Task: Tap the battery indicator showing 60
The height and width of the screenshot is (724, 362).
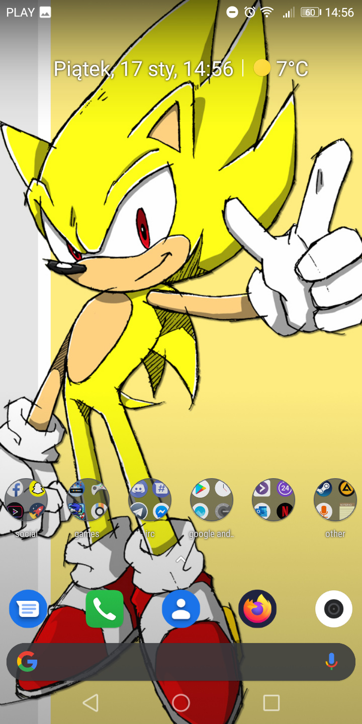Action: pyautogui.click(x=311, y=13)
